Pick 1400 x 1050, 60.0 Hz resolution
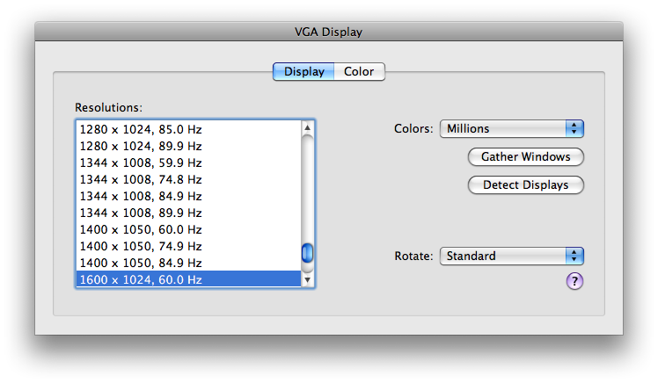Image resolution: width=658 pixels, height=383 pixels. (x=189, y=229)
